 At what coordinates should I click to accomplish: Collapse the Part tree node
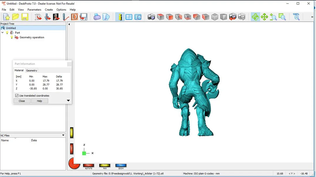click(2, 33)
